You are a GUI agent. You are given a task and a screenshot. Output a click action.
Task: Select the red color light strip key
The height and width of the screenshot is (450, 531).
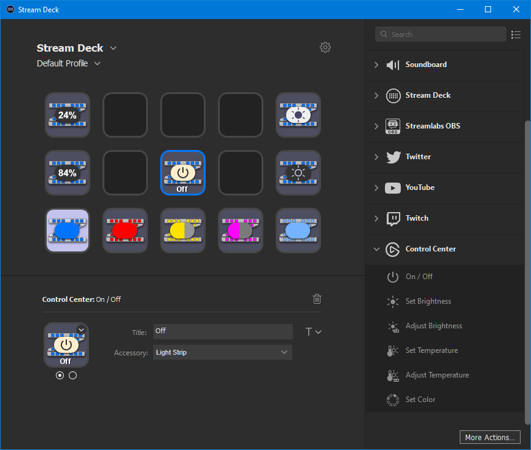pyautogui.click(x=125, y=231)
